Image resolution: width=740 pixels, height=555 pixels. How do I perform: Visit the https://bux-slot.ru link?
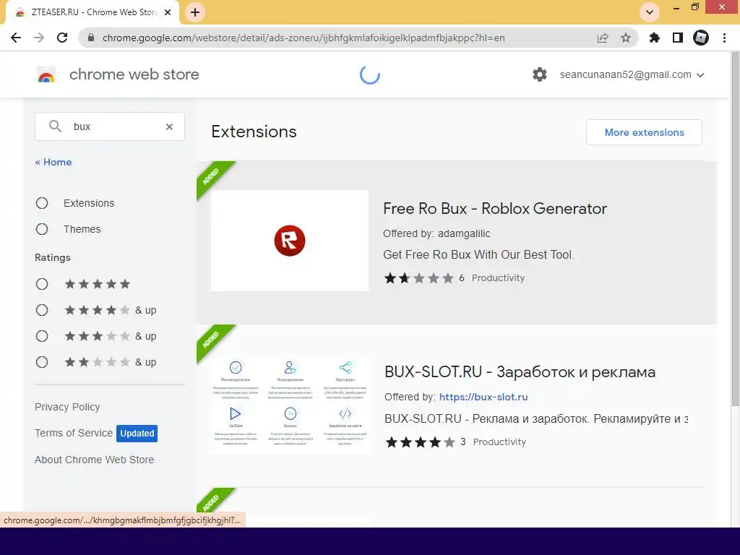483,397
